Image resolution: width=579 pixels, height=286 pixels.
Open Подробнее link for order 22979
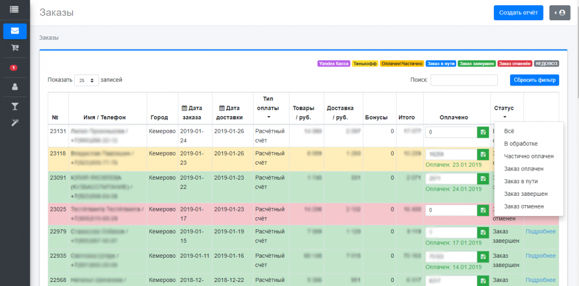541,232
